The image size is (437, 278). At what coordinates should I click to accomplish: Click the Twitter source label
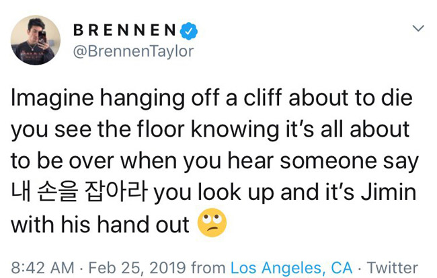pyautogui.click(x=393, y=267)
